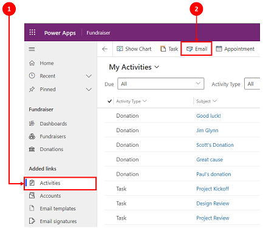The image size is (263, 228).
Task: Open the app launcher waffle icon
Action: [x=32, y=32]
